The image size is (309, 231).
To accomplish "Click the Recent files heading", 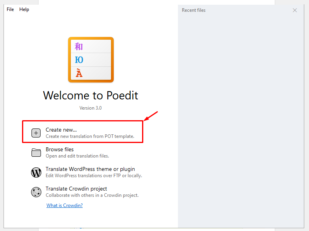I will (194, 10).
